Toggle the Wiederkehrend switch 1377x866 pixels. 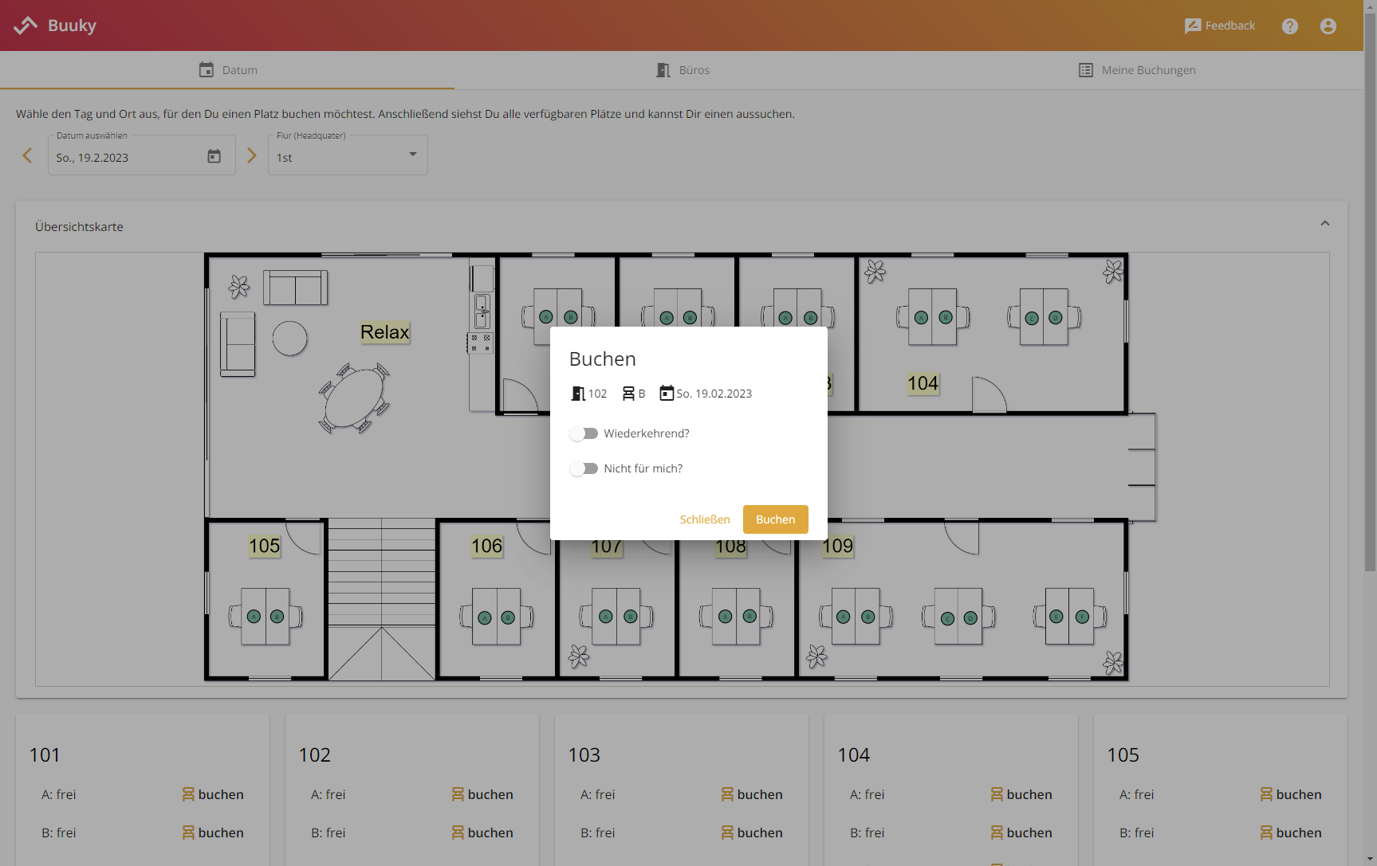[x=584, y=433]
